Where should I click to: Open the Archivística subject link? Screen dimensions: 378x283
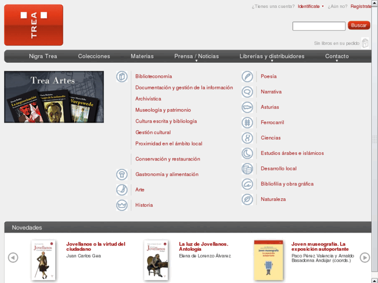(x=148, y=99)
